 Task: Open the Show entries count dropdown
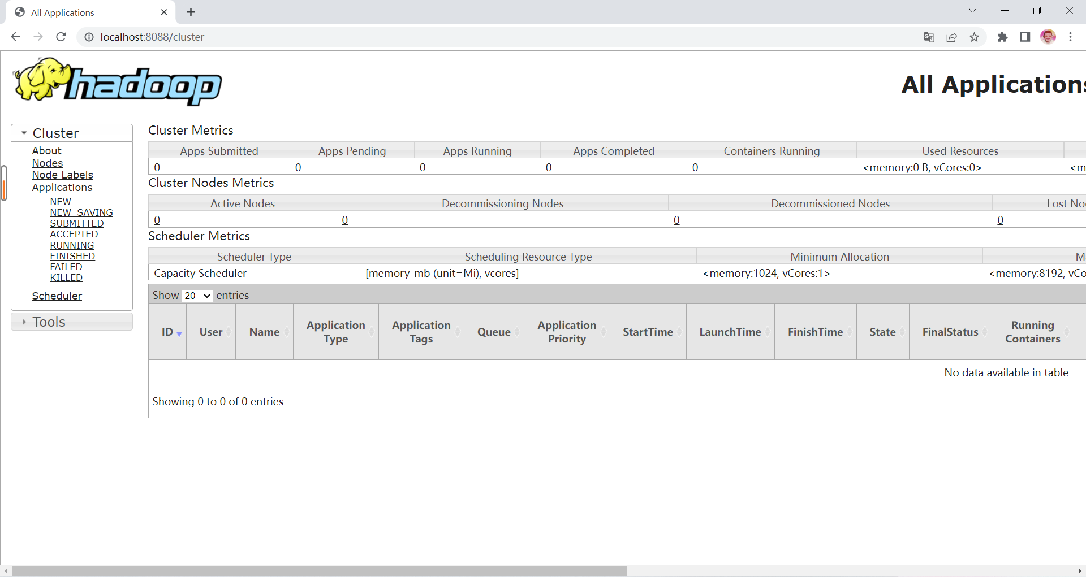pyautogui.click(x=197, y=296)
